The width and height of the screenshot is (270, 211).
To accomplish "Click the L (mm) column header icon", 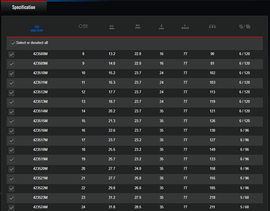I will pyautogui.click(x=185, y=27).
